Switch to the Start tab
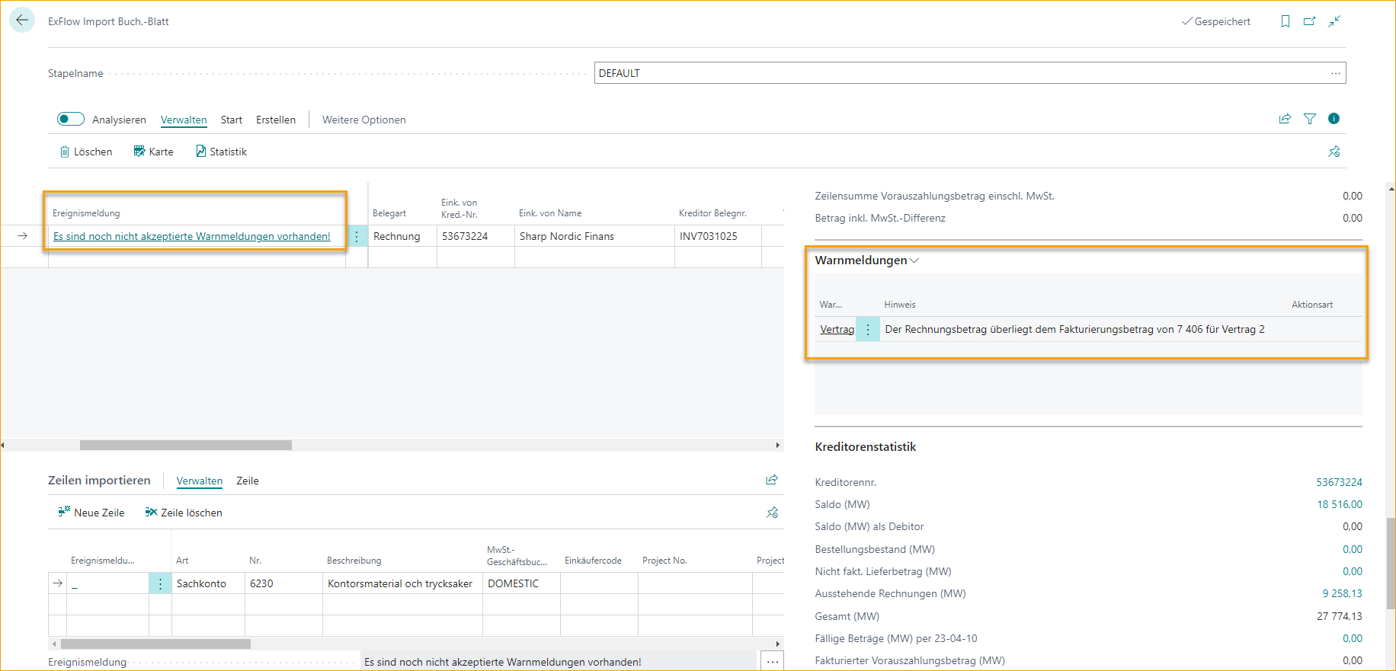The width and height of the screenshot is (1396, 671). 231,120
